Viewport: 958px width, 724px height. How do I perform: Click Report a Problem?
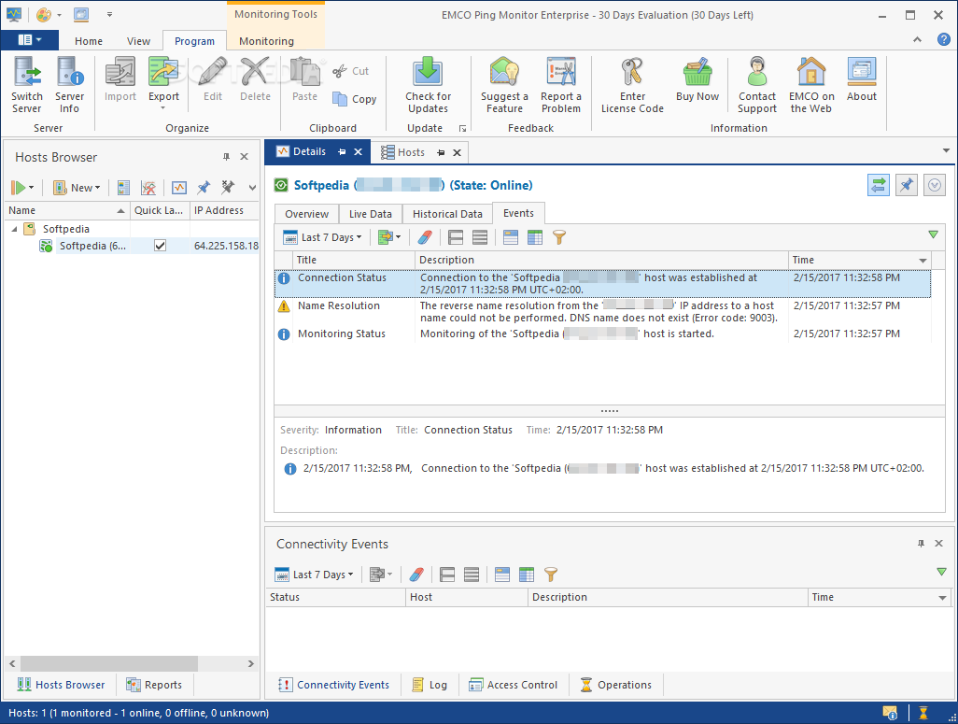561,84
